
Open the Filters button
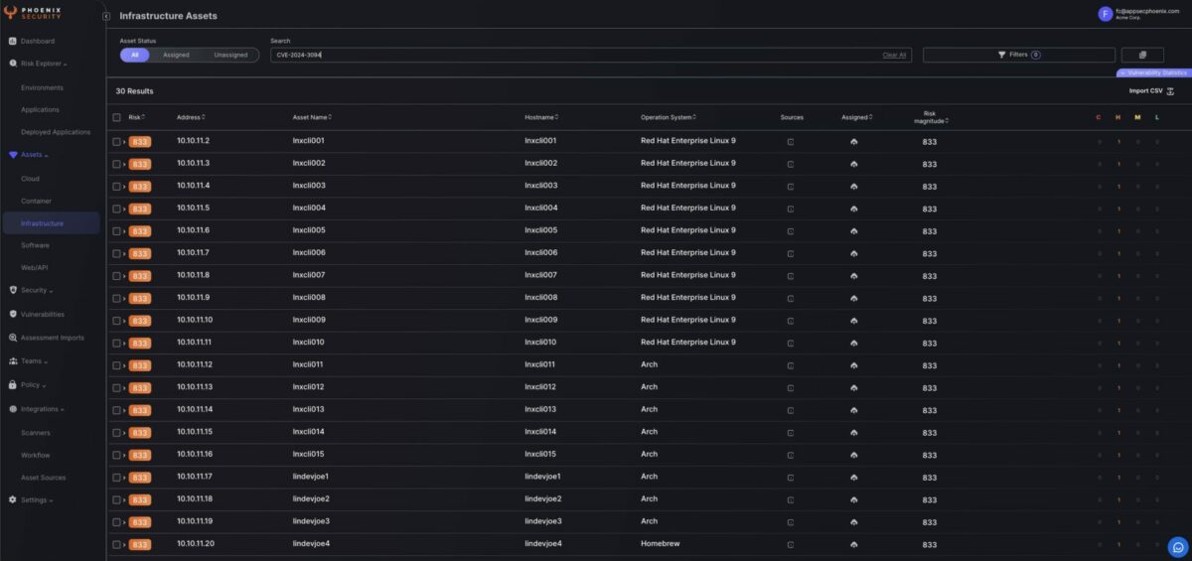pyautogui.click(x=1018, y=55)
